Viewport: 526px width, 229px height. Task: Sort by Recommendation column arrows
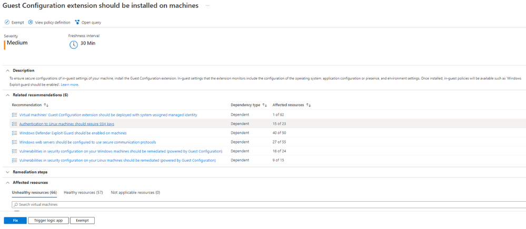coord(46,105)
